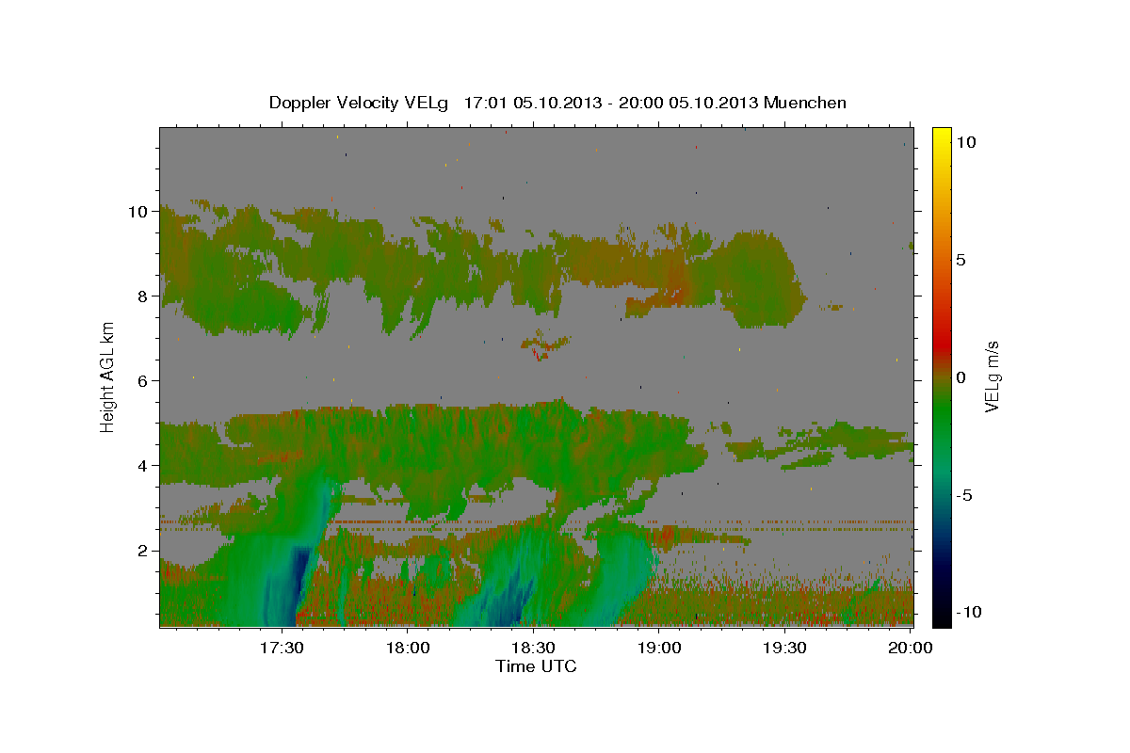Click the "Muenchen" location text in title
This screenshot has width=1130, height=753.
click(x=805, y=103)
